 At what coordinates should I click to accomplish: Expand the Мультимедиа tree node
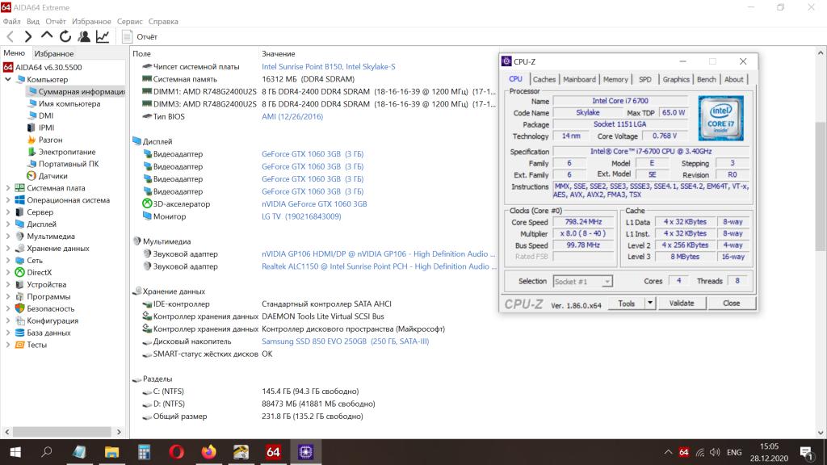8,237
